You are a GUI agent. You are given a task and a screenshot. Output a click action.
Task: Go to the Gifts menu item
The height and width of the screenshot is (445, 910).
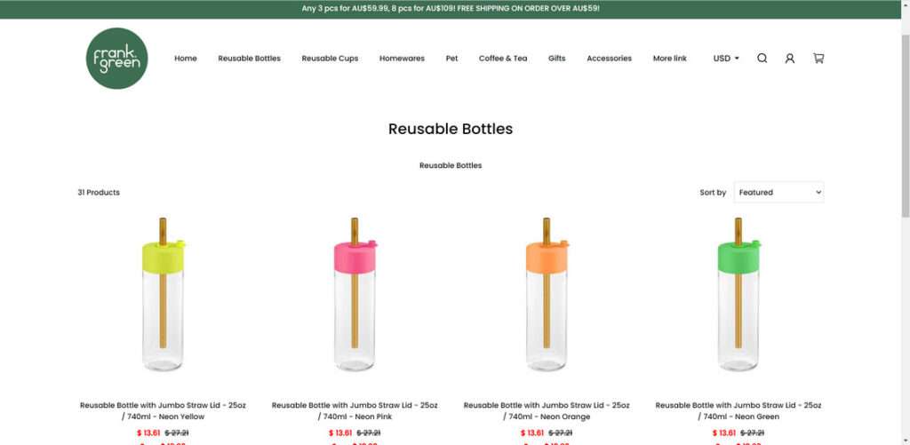click(x=556, y=58)
